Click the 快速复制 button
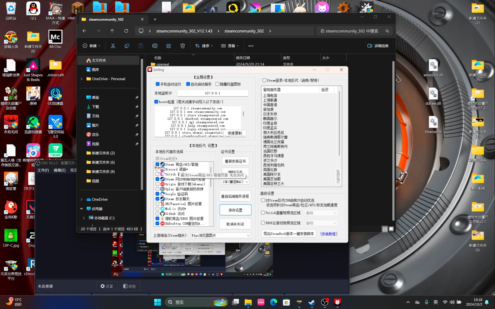 (235, 133)
